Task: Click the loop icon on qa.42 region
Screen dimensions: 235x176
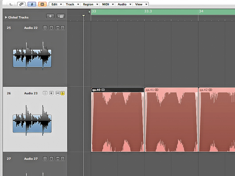Action: (x=210, y=90)
